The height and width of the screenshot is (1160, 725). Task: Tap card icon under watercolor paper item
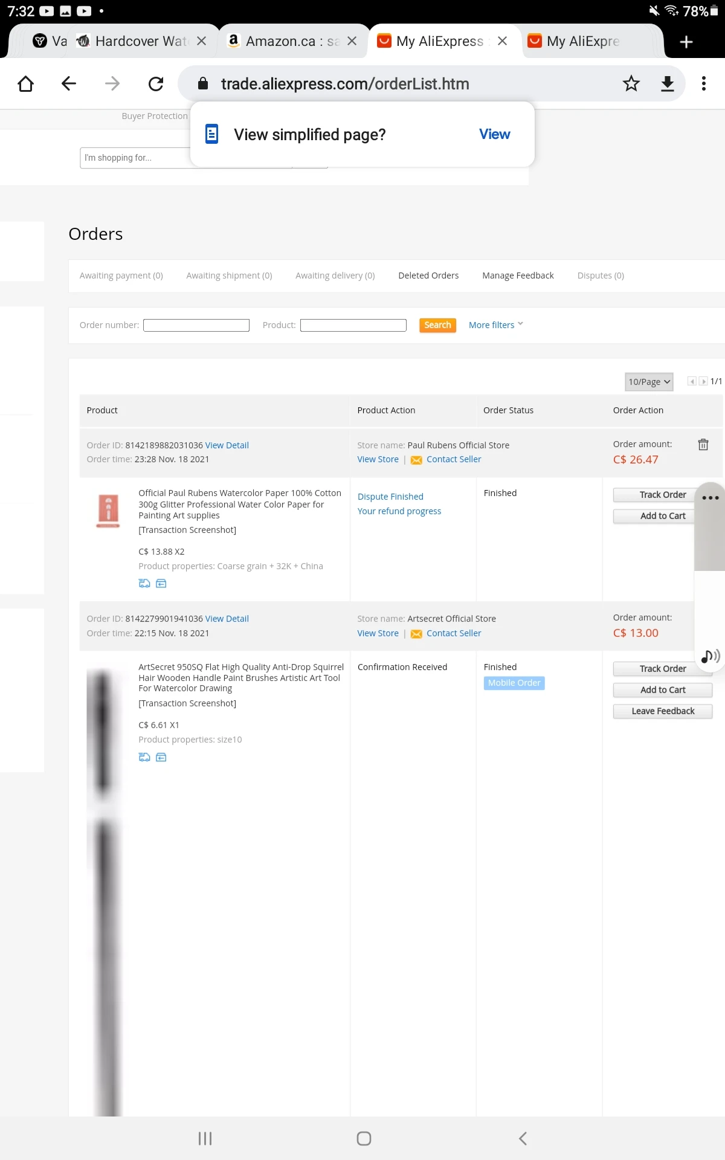coord(161,583)
